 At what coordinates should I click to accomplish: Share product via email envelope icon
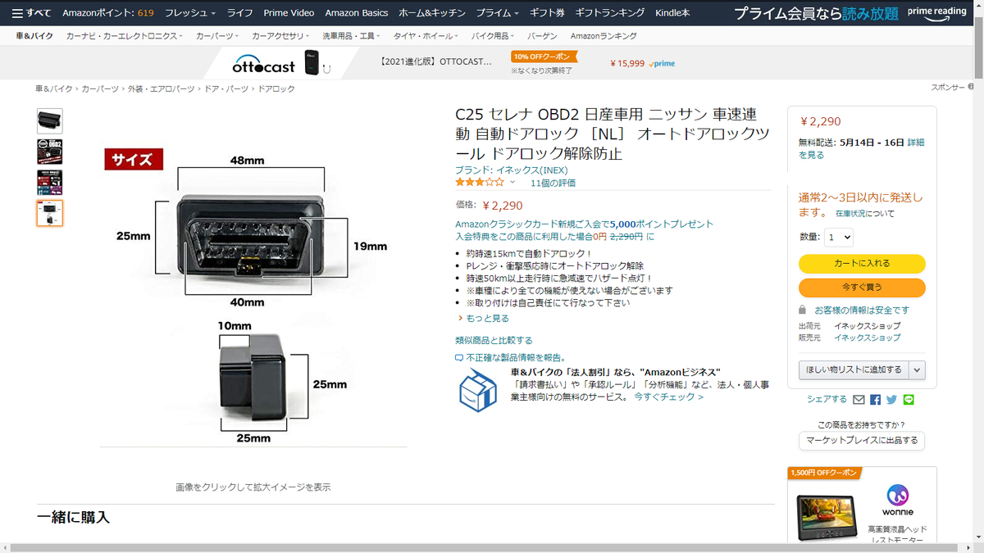[x=859, y=400]
